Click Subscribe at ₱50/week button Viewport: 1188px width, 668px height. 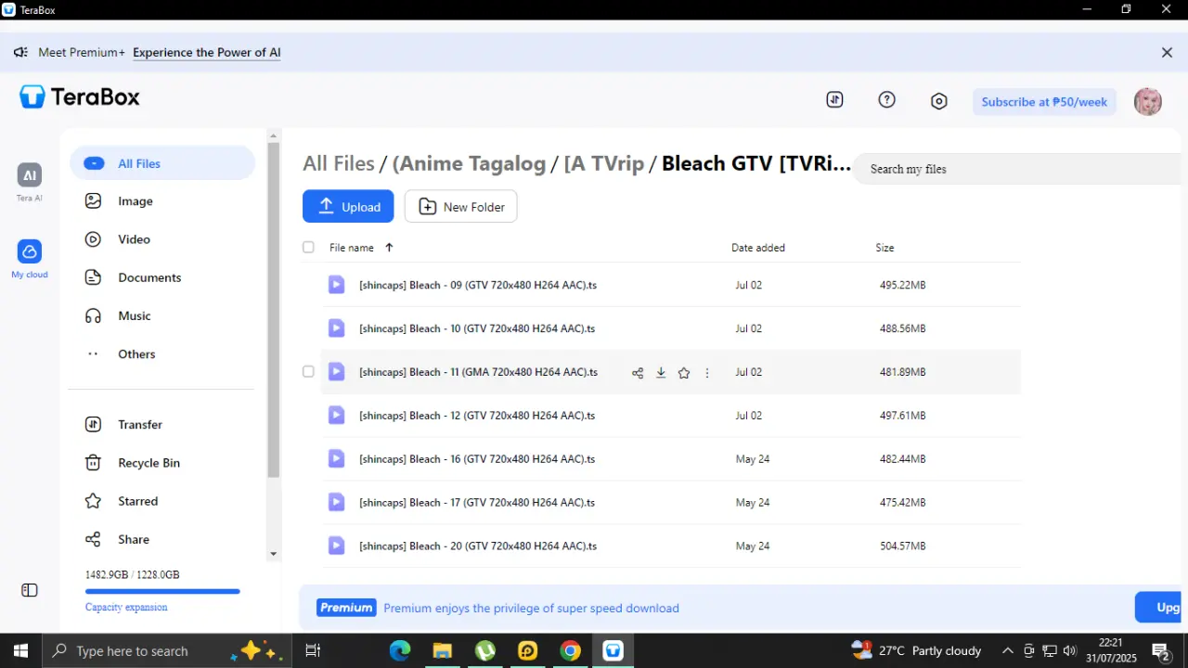pos(1044,102)
